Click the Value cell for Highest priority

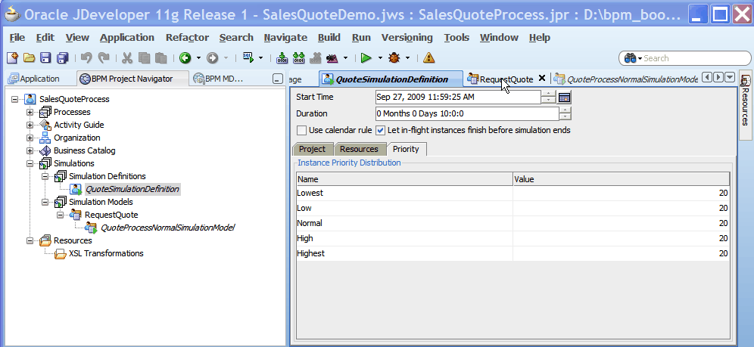coord(621,253)
